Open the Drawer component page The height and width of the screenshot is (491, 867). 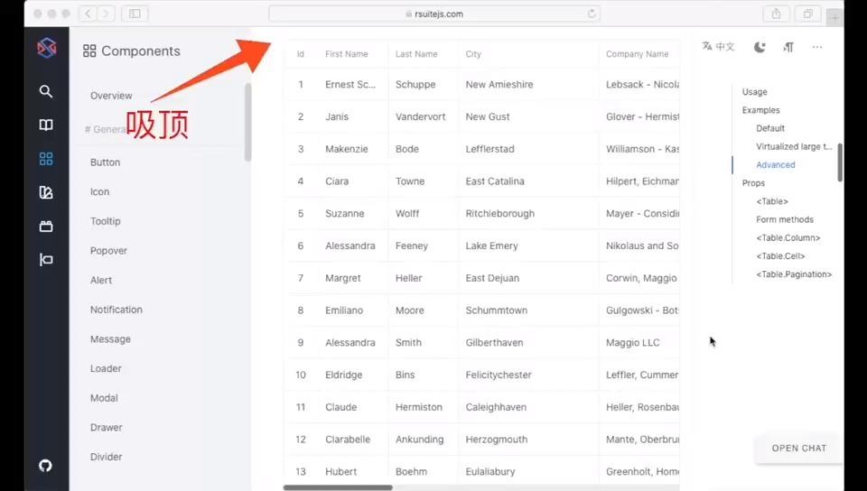[107, 428]
